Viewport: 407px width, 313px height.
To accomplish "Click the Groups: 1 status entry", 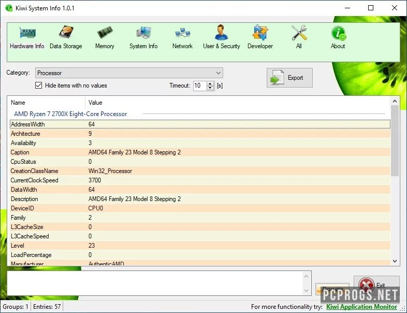I will 16,307.
